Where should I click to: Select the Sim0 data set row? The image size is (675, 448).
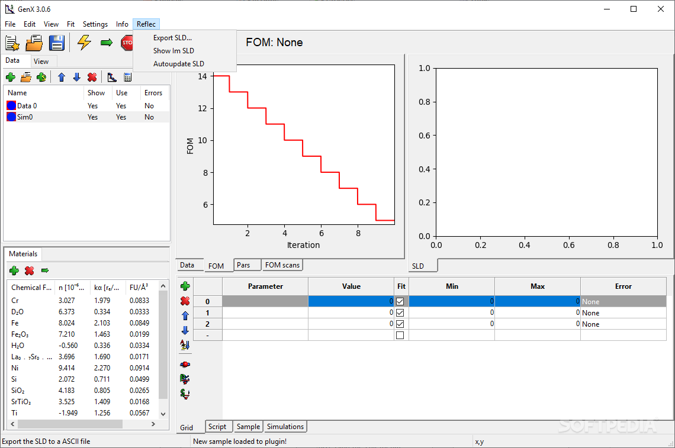86,117
